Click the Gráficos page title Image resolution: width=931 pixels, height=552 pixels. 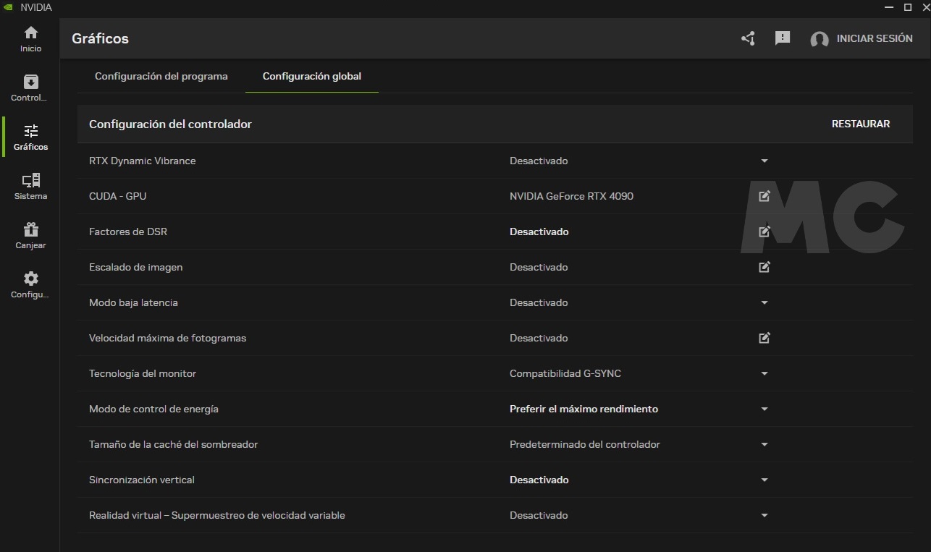coord(100,38)
